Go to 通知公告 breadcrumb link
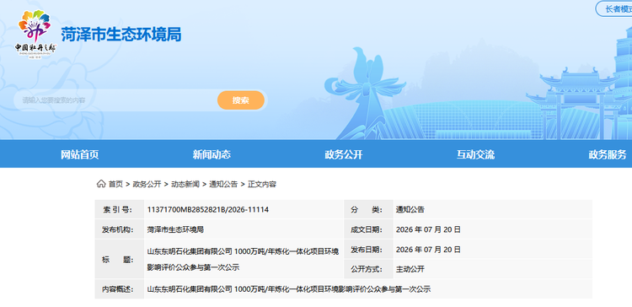 tap(223, 185)
